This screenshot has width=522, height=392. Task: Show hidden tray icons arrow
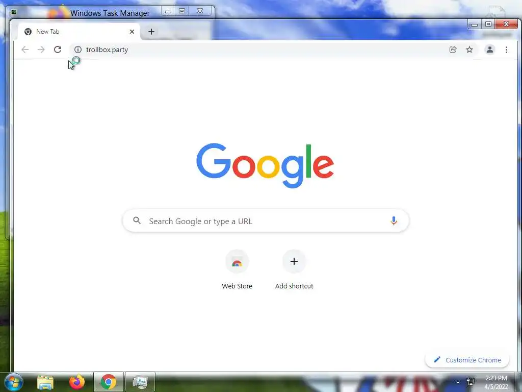point(458,382)
